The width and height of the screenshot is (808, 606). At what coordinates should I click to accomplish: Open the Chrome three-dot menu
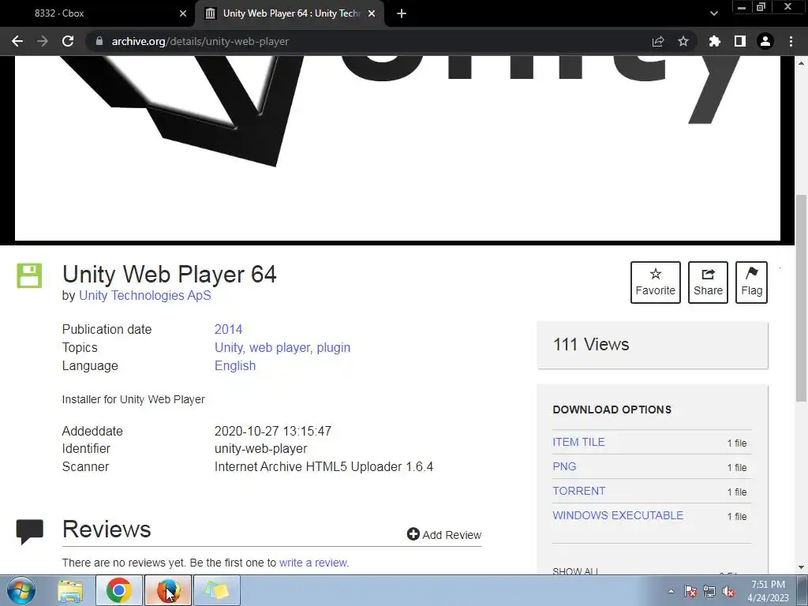(x=791, y=41)
